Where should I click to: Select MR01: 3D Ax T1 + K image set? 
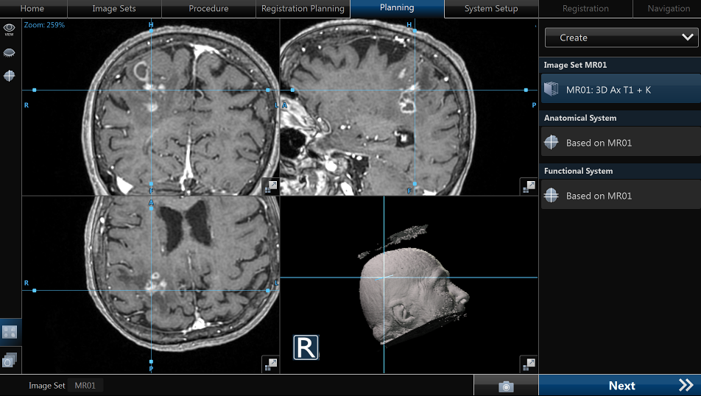coord(620,90)
